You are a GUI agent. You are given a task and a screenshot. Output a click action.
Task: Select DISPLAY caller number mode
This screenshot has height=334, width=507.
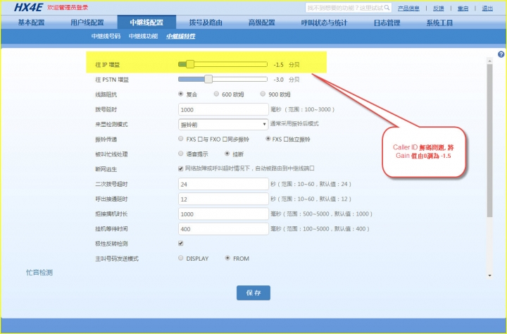pos(181,258)
